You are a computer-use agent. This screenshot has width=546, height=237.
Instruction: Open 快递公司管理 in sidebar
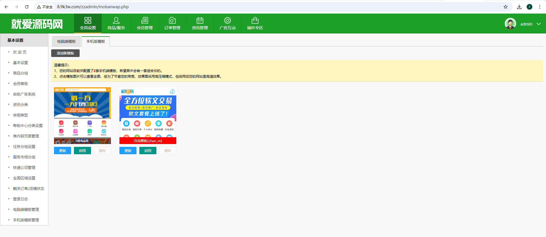[24, 168]
